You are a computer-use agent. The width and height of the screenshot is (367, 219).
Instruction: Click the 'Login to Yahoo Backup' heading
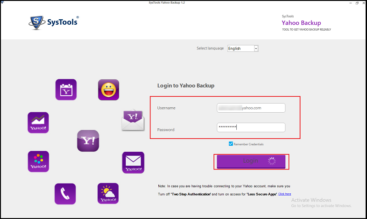point(186,86)
